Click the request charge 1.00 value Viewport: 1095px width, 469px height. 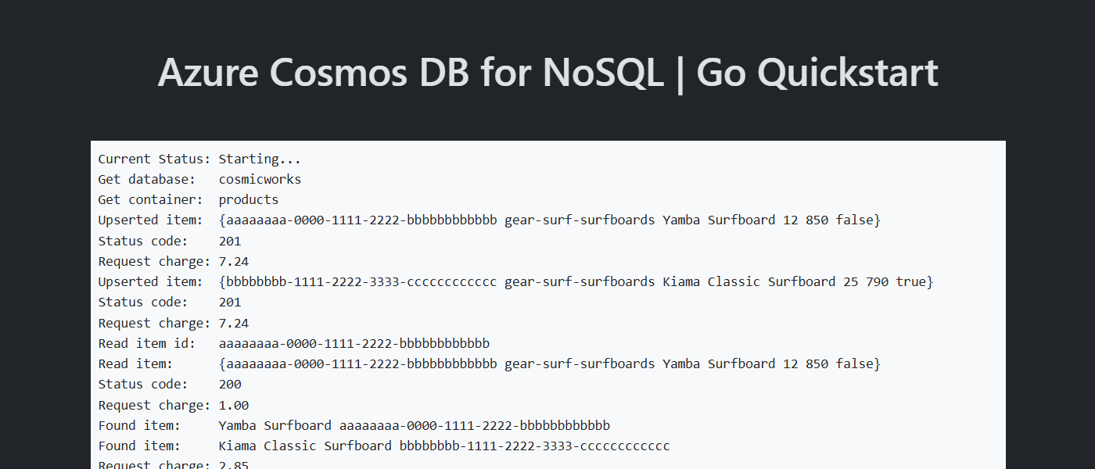tap(234, 406)
